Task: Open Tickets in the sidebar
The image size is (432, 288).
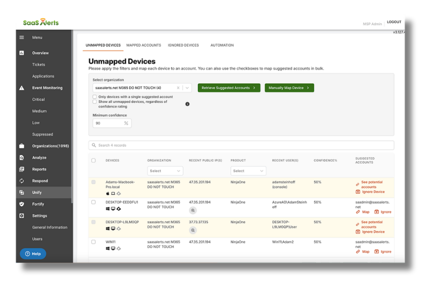Action: pyautogui.click(x=38, y=64)
